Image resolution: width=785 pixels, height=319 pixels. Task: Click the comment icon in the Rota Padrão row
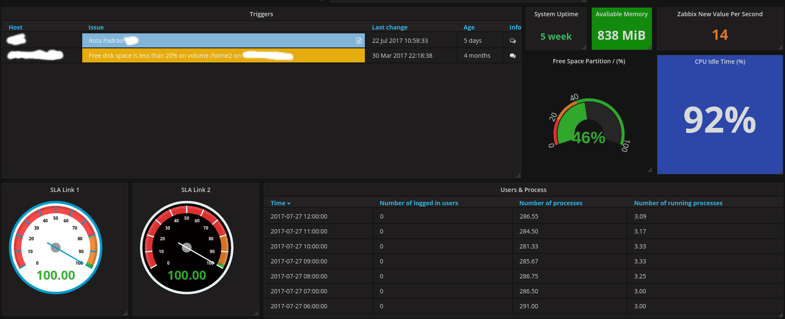[513, 41]
